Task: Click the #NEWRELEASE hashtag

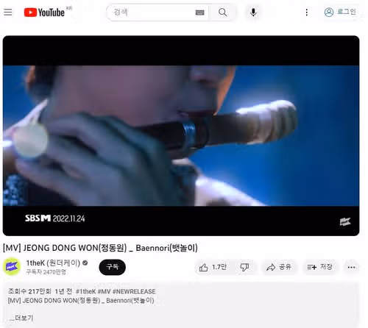Action: pyautogui.click(x=134, y=291)
